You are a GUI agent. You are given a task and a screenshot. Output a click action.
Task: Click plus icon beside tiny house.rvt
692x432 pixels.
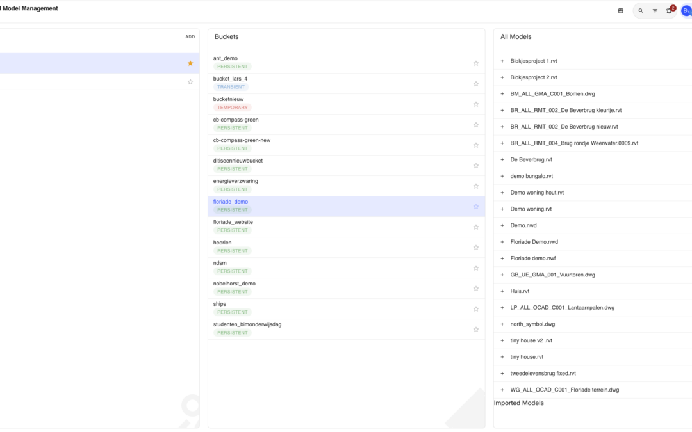pyautogui.click(x=502, y=357)
